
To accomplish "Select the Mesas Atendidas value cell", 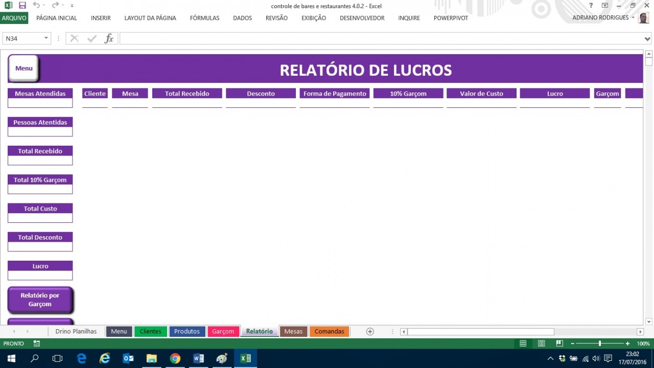I will [40, 103].
